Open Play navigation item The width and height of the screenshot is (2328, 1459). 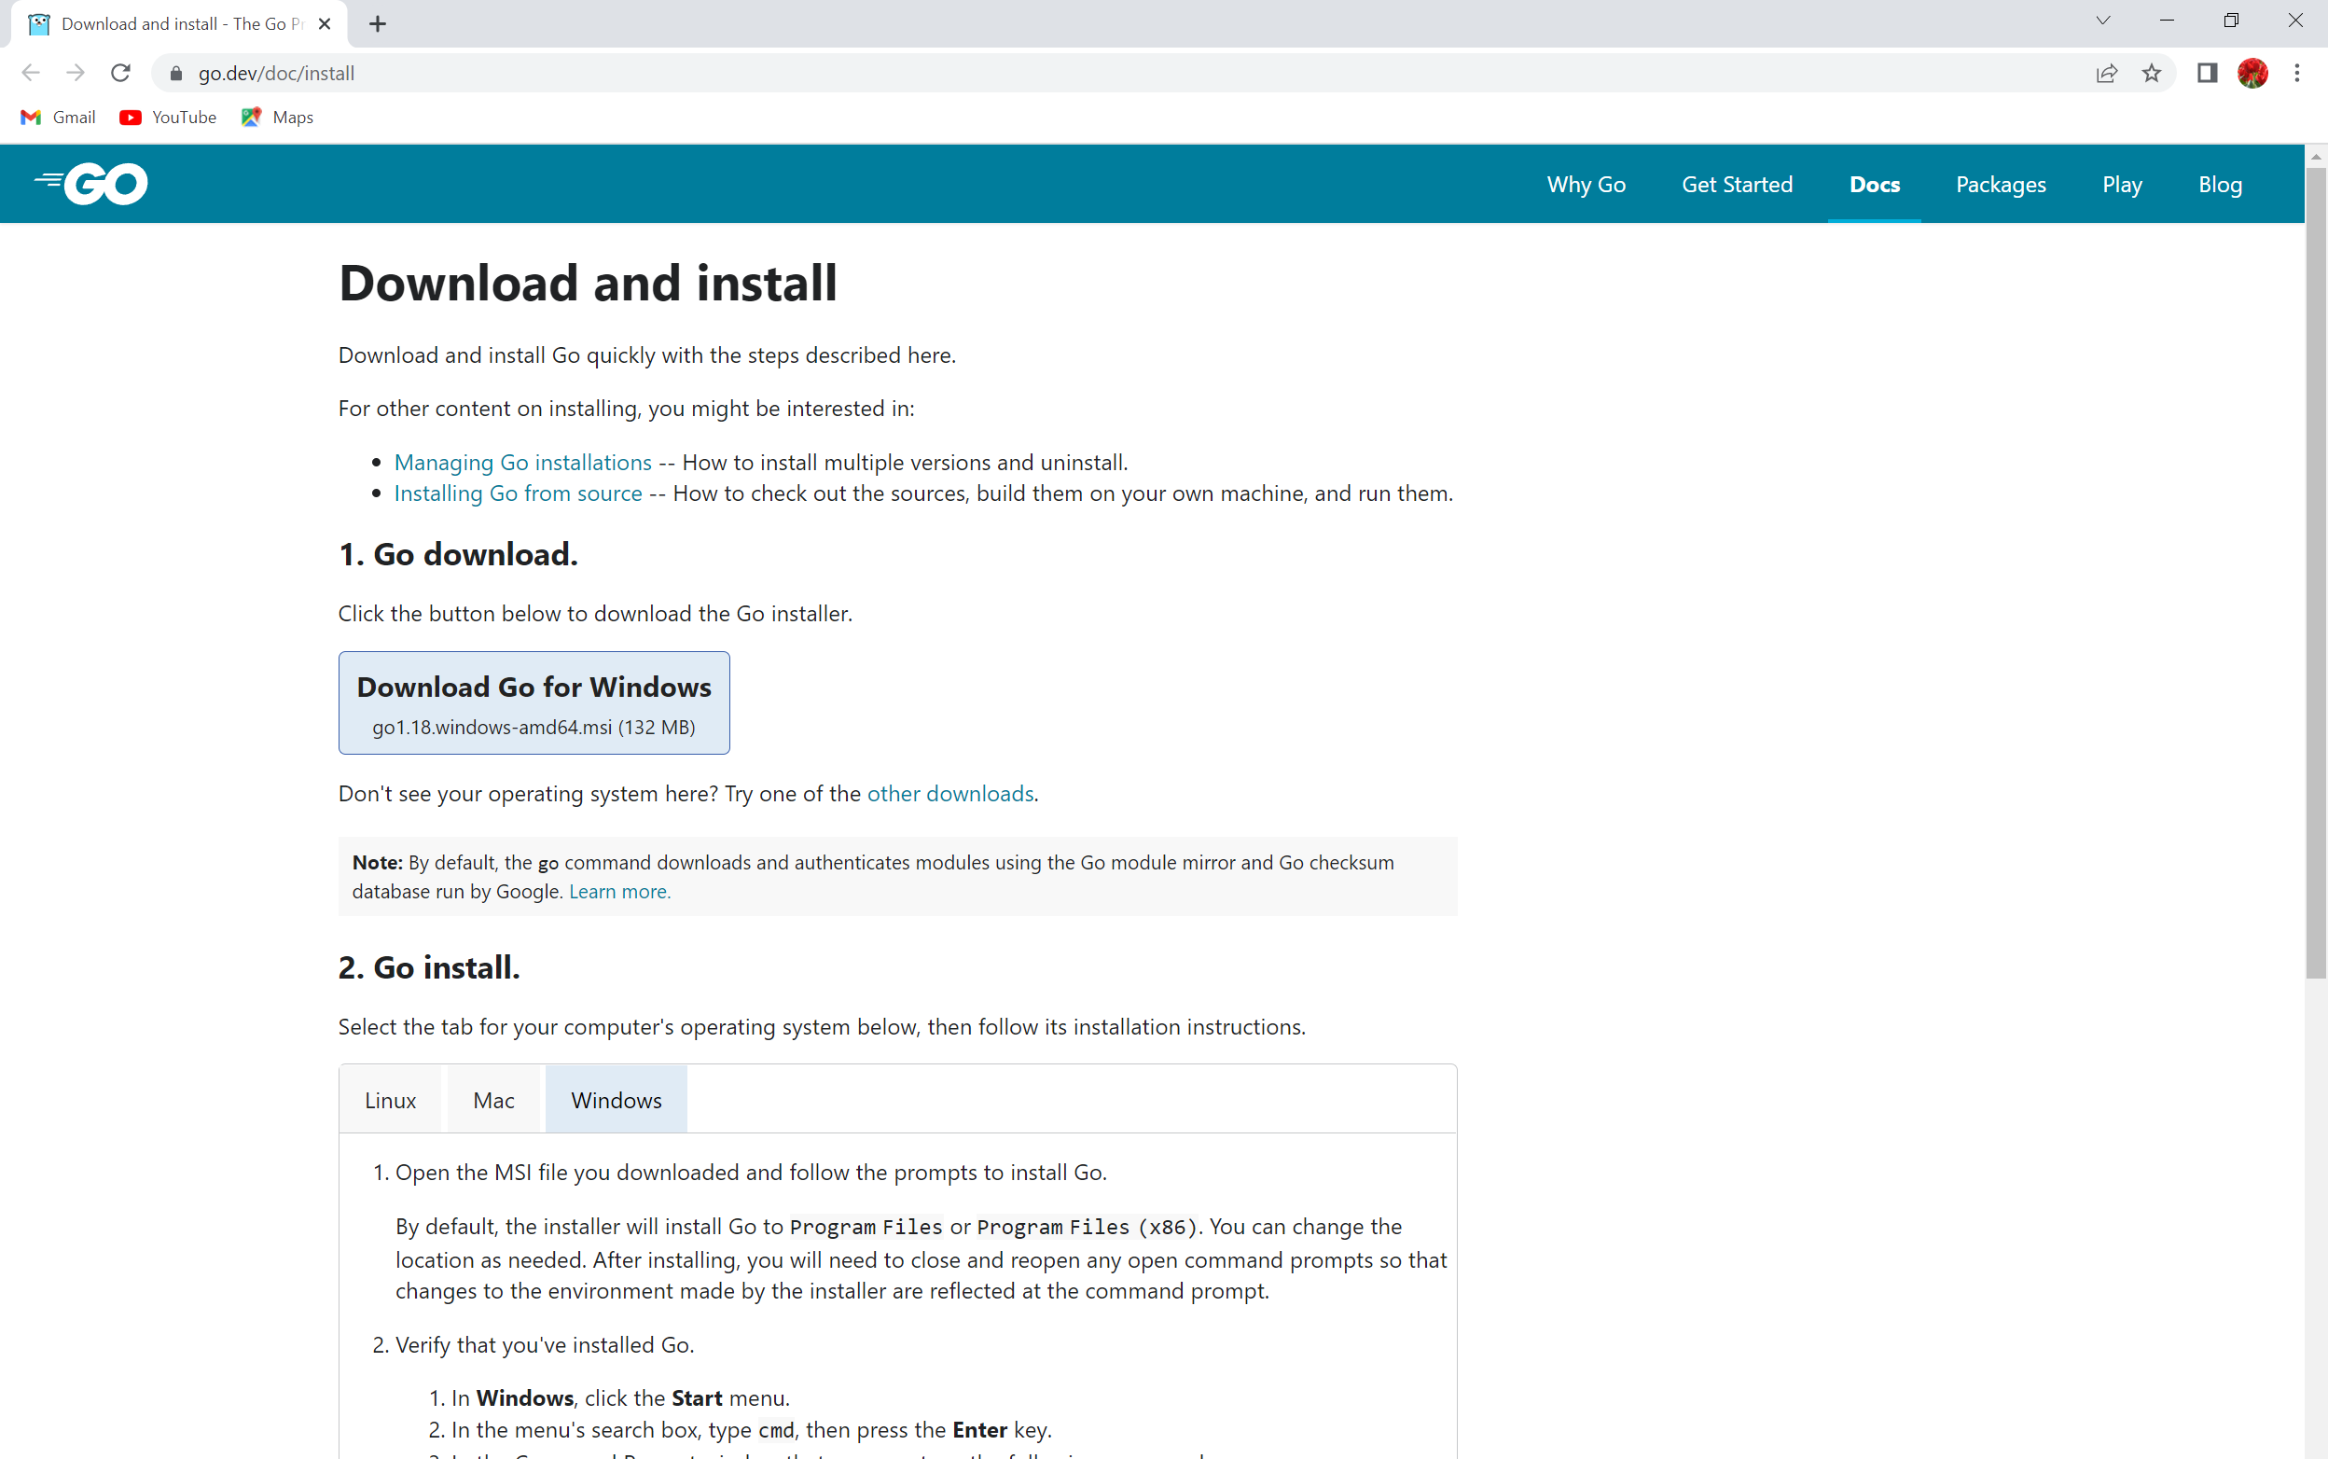click(x=2122, y=185)
